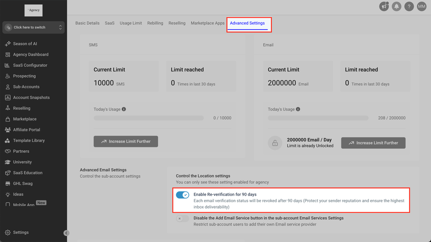
Task: Switch to the SaaS tab
Action: [x=110, y=23]
